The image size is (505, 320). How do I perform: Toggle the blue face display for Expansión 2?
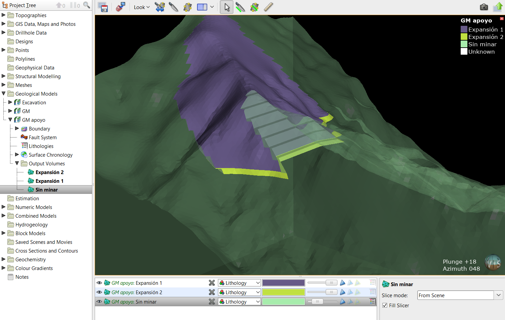(x=342, y=292)
